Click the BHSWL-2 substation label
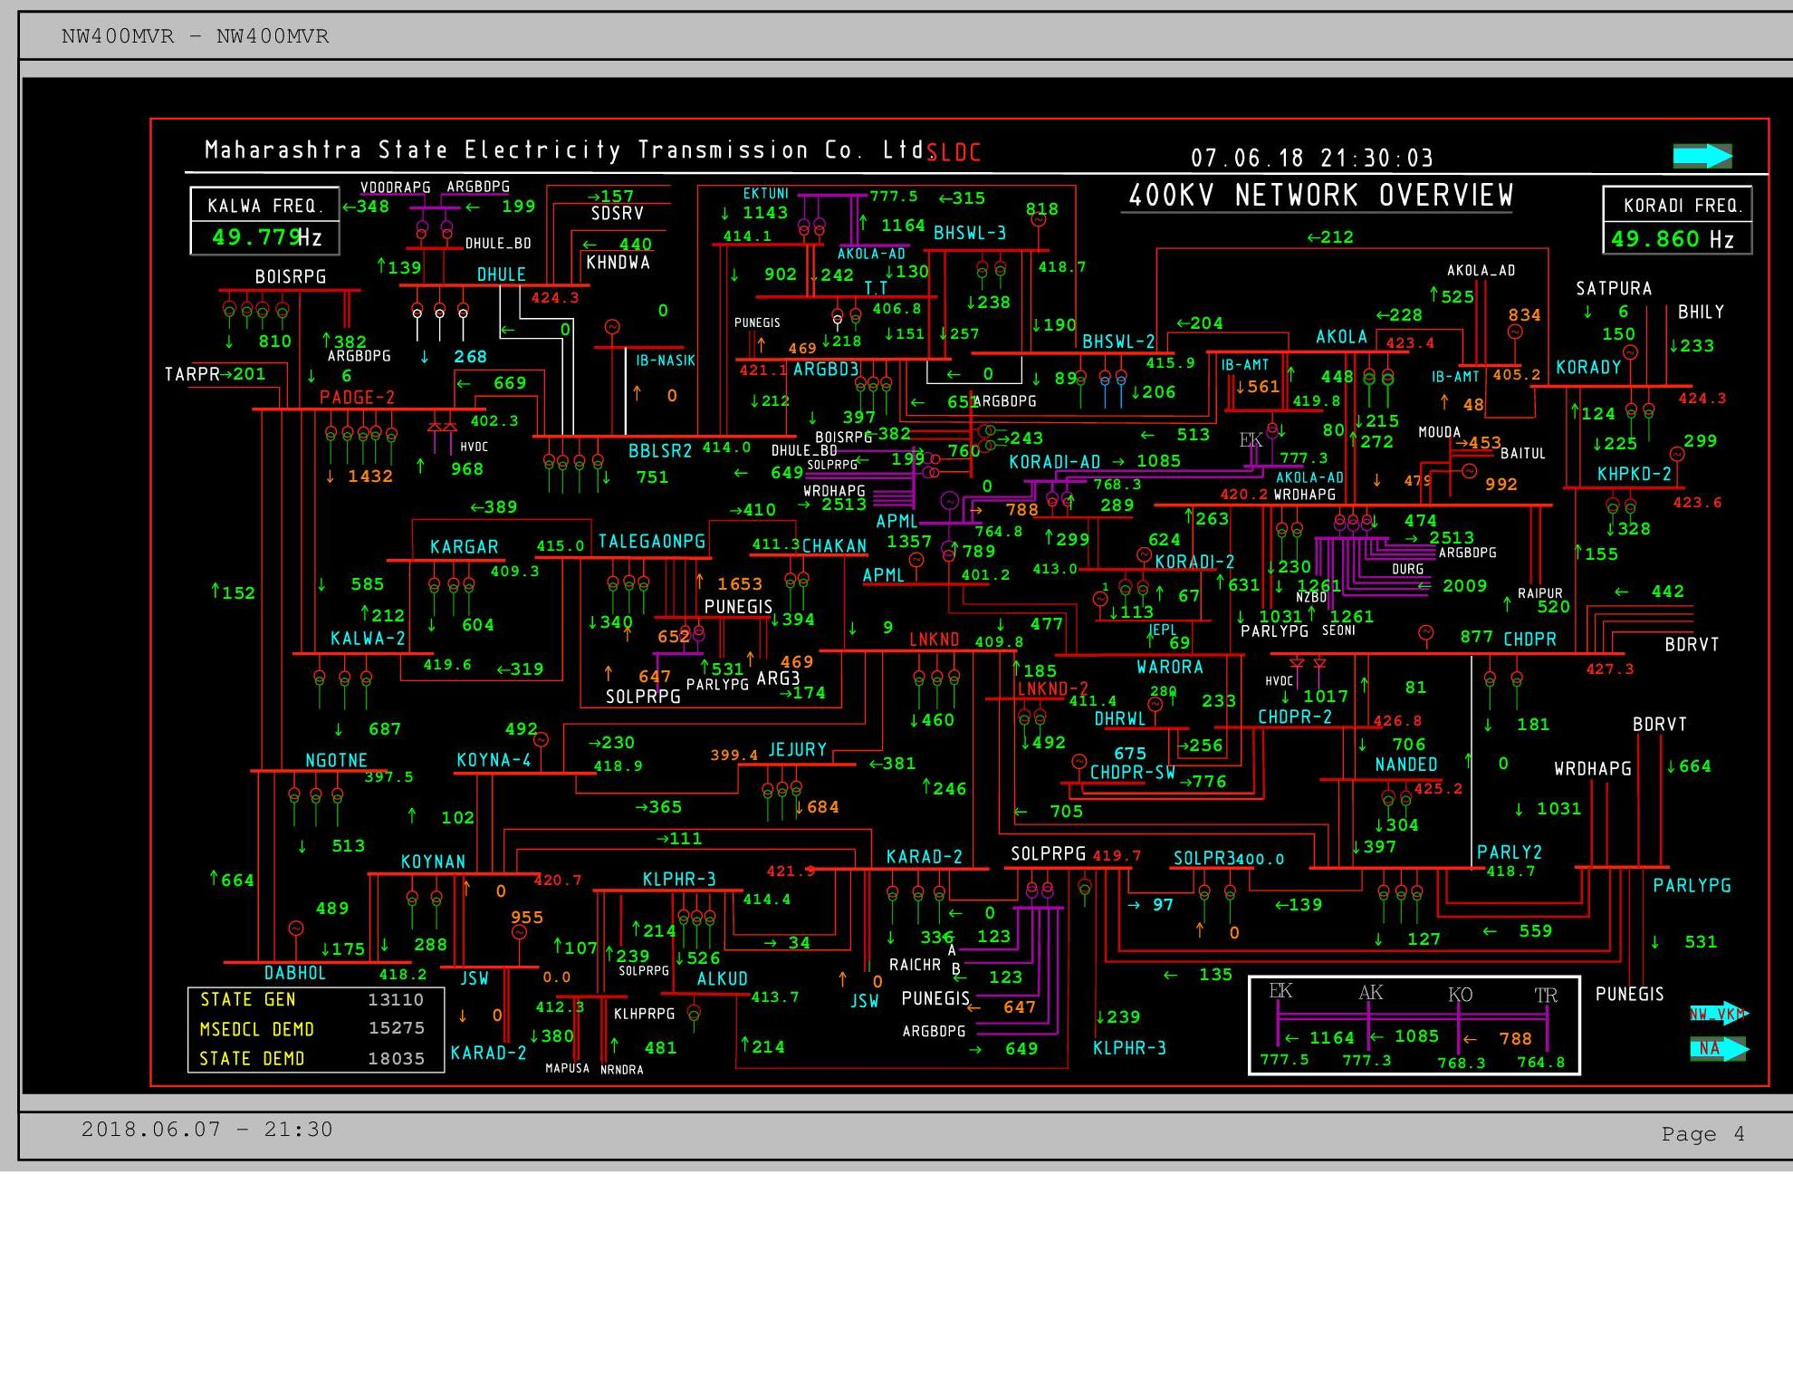 tap(1118, 342)
